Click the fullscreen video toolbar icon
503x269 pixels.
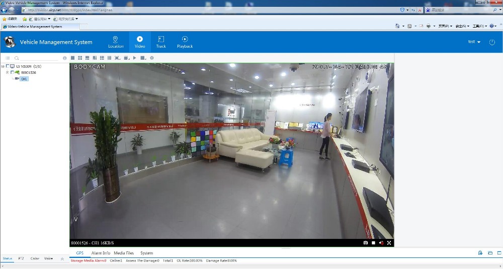117,58
